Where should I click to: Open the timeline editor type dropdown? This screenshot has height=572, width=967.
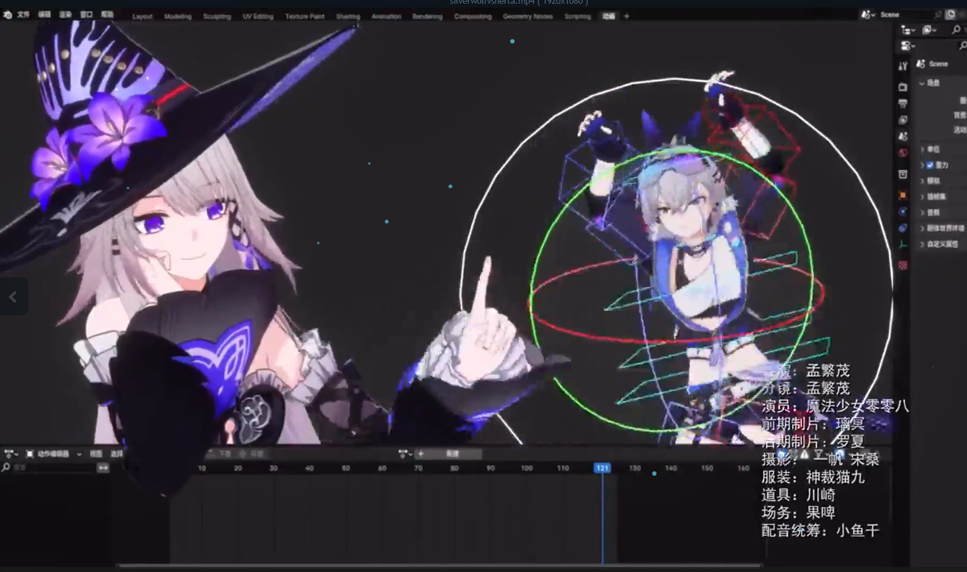coord(11,454)
